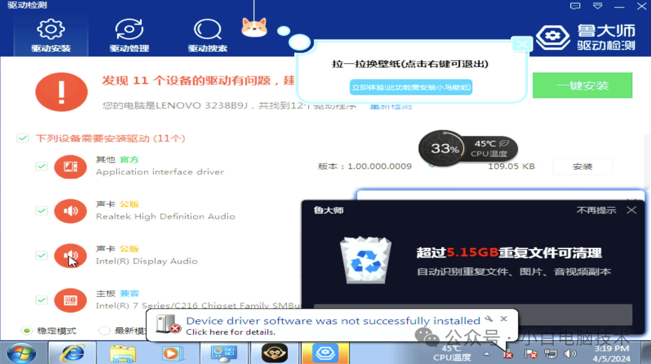
Task: Click the wrench icon in the notification balloon
Action: [x=489, y=319]
